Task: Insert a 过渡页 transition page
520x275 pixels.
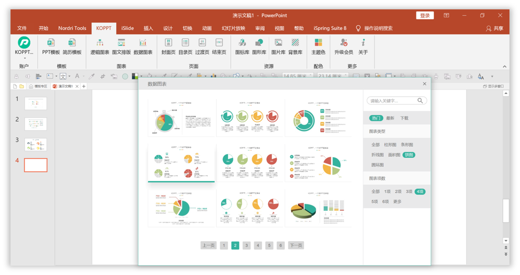Action: pos(202,46)
